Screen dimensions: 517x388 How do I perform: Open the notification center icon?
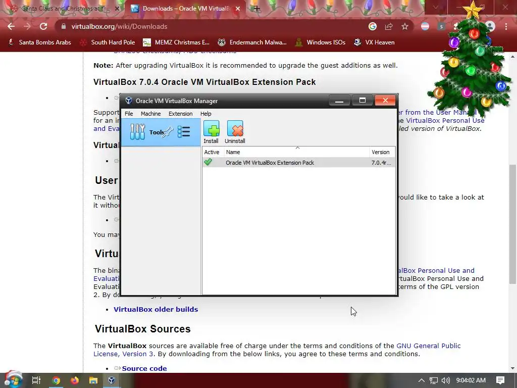tap(500, 380)
